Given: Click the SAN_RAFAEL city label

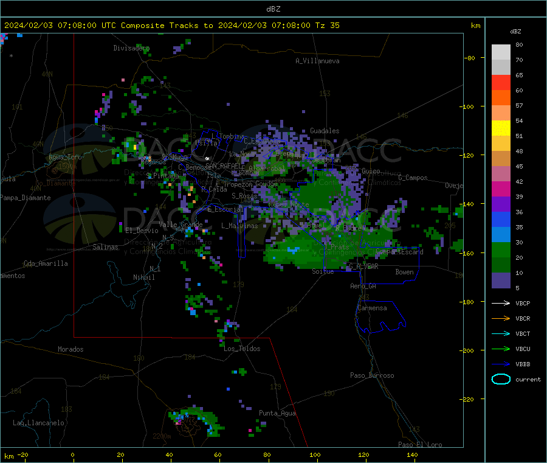Looking at the screenshot, I should coord(223,165).
